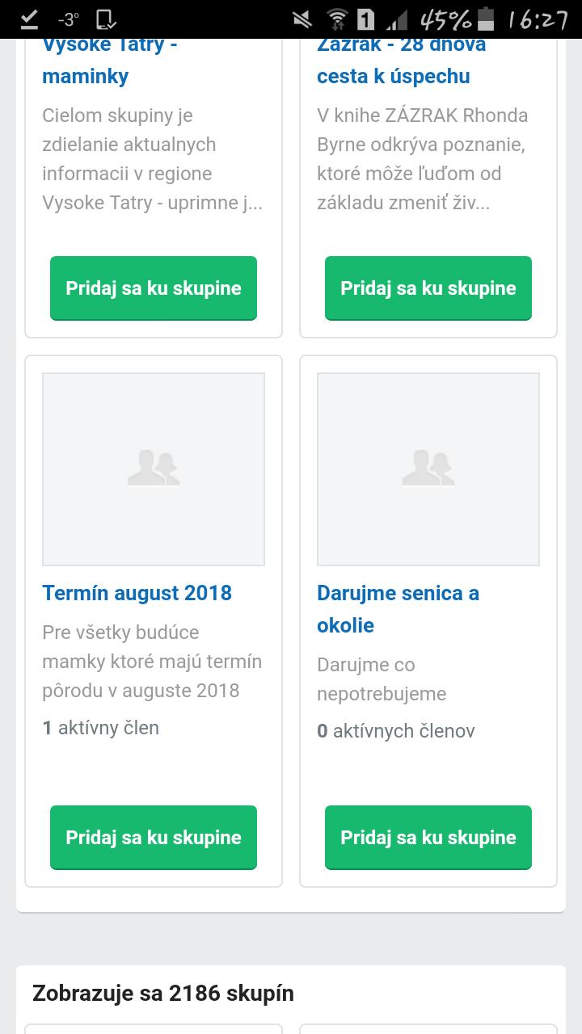Tap the battery icon in status bar
Image resolution: width=582 pixels, height=1034 pixels.
(486, 19)
